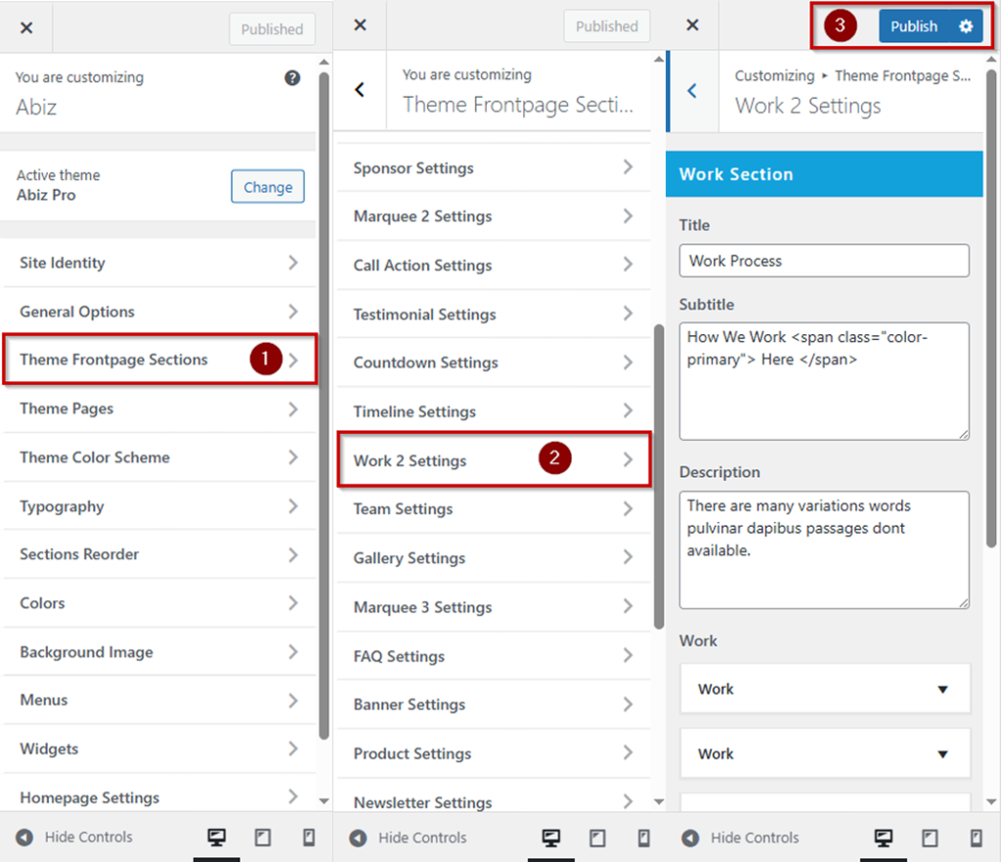Click back arrow in Theme Frontpage Sections panel

click(x=360, y=90)
